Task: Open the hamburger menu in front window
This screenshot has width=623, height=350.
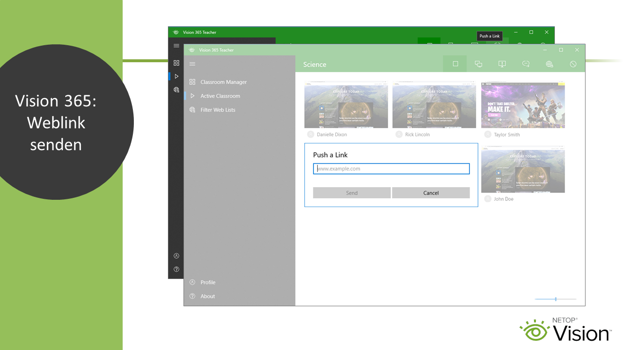Action: tap(192, 64)
